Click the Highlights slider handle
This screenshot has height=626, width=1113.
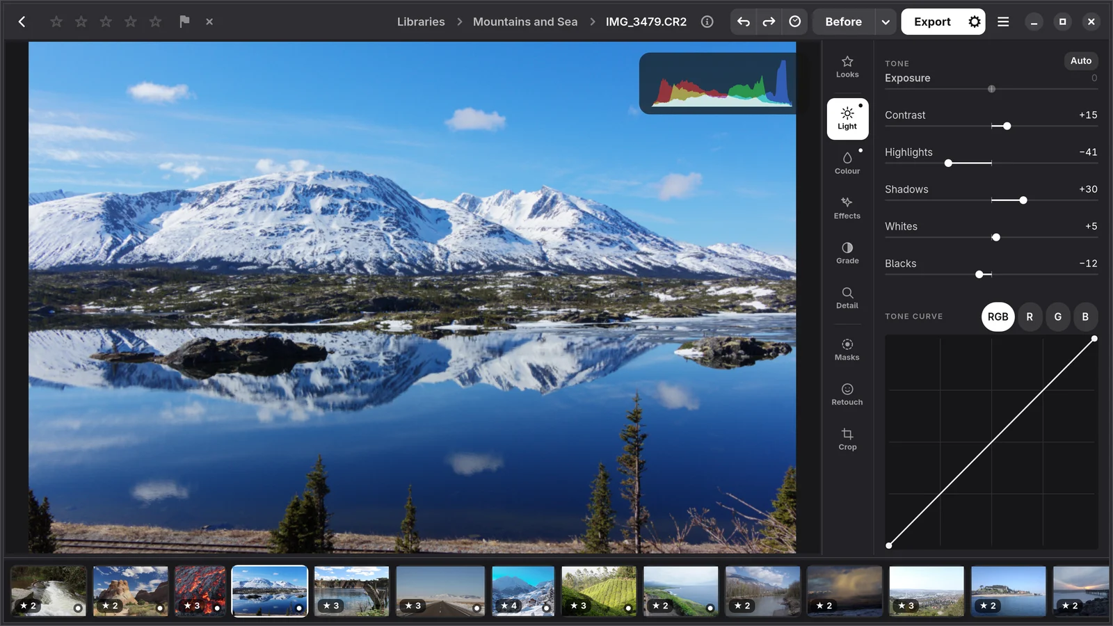(948, 163)
